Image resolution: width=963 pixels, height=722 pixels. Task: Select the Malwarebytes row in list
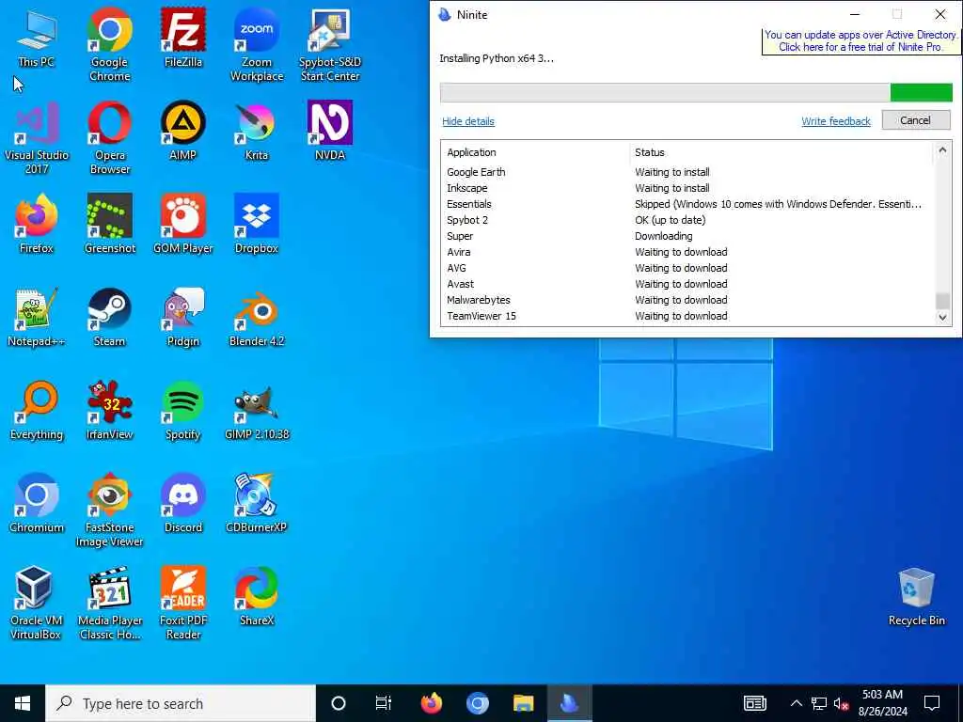[x=687, y=300]
